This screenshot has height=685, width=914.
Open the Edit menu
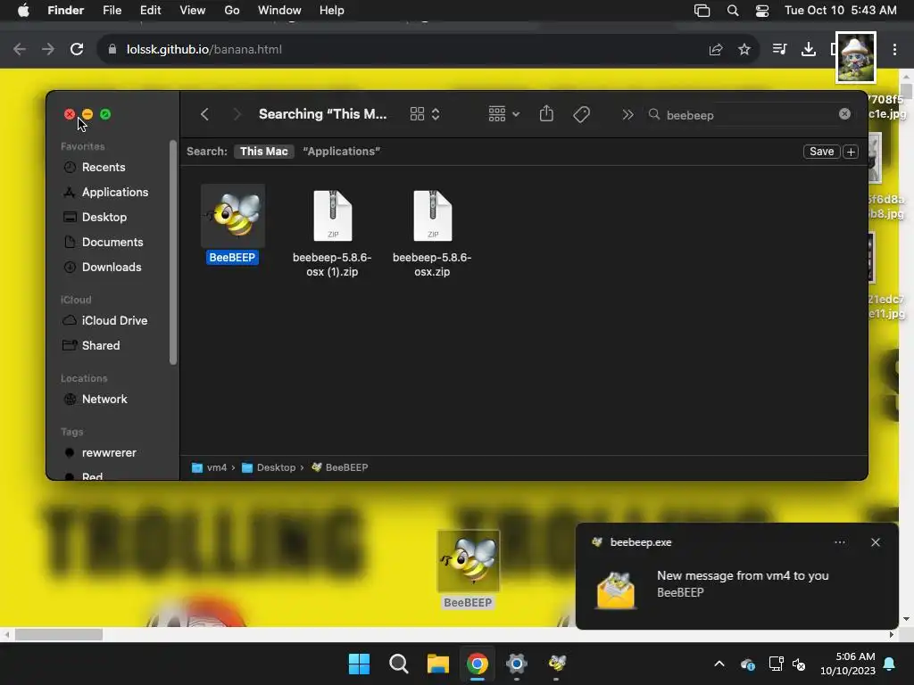coord(150,11)
